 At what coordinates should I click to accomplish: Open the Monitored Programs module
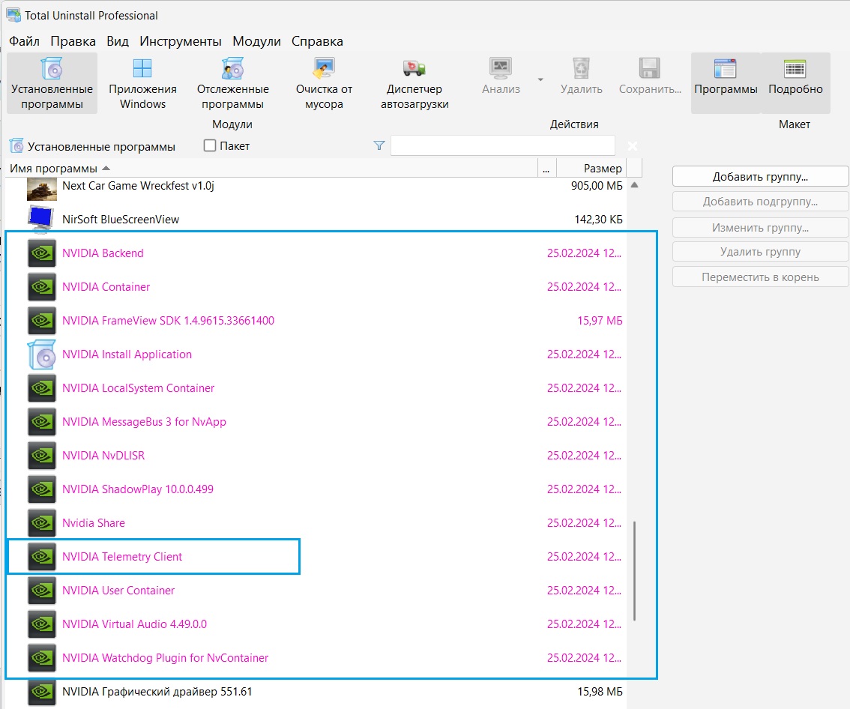(232, 83)
